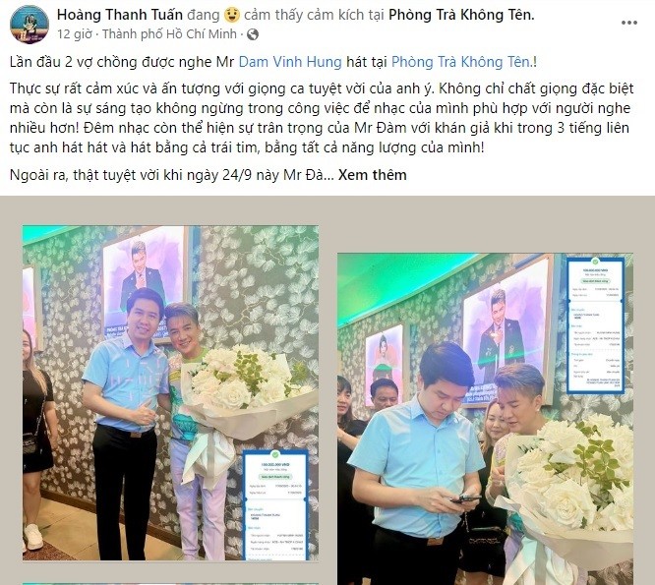655x585 pixels.
Task: Click the post paragraph starting with Thực sự
Action: [322, 118]
